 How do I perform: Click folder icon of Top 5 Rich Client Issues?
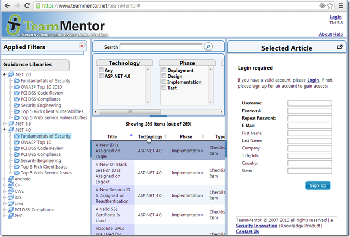(x=17, y=167)
